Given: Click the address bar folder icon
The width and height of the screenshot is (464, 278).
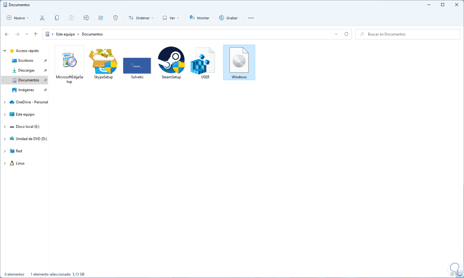Looking at the screenshot, I should 47,34.
